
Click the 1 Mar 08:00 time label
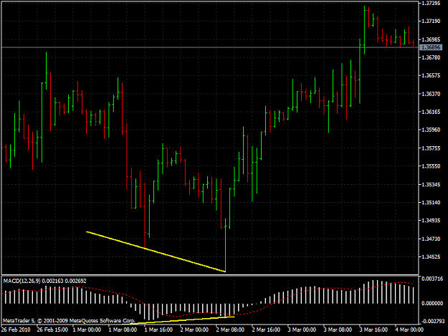pos(123,330)
